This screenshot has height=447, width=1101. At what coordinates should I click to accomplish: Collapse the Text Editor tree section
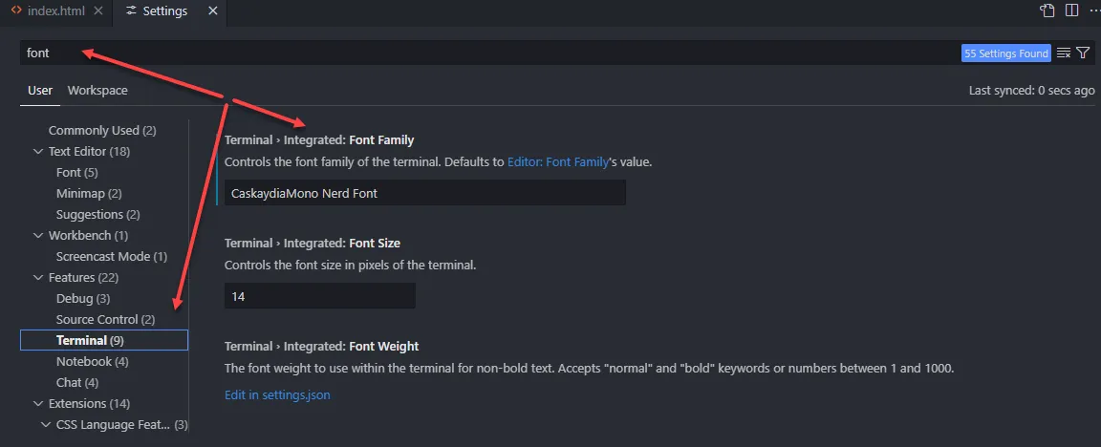click(38, 152)
